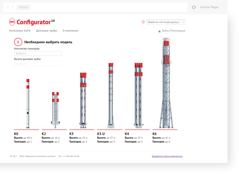Click the ООО Модульные котельные системы text
This screenshot has width=239, height=174.
[x=38, y=156]
